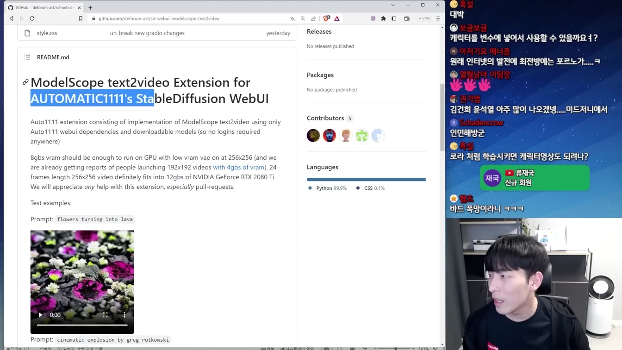Open the CSS 0.1% language link
The image size is (622, 350).
(370, 188)
